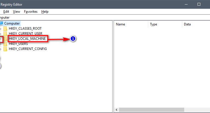Screen dimensions: 210x113
Task: Select the Computer root node
Action: tap(12, 23)
